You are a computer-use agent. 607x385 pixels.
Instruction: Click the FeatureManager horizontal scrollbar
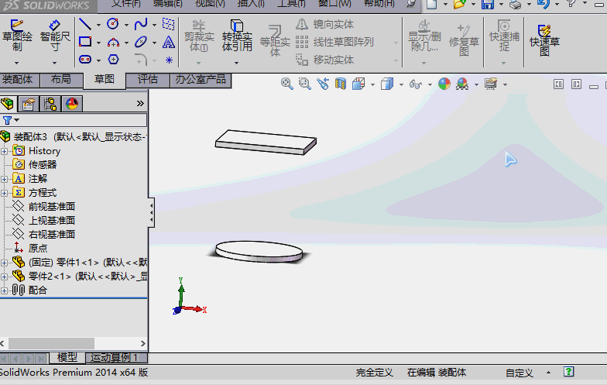click(51, 343)
